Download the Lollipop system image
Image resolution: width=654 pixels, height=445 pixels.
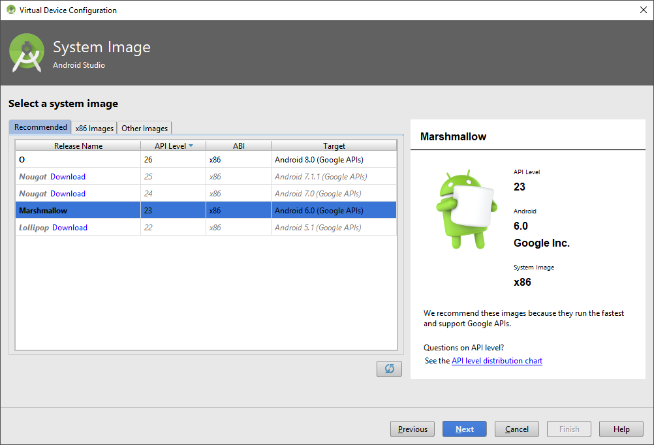click(70, 228)
